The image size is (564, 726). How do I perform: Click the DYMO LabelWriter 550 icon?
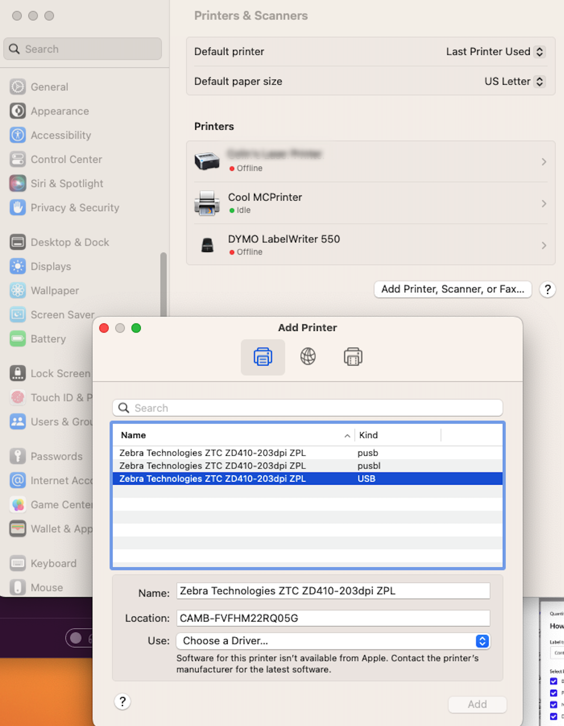coord(207,245)
